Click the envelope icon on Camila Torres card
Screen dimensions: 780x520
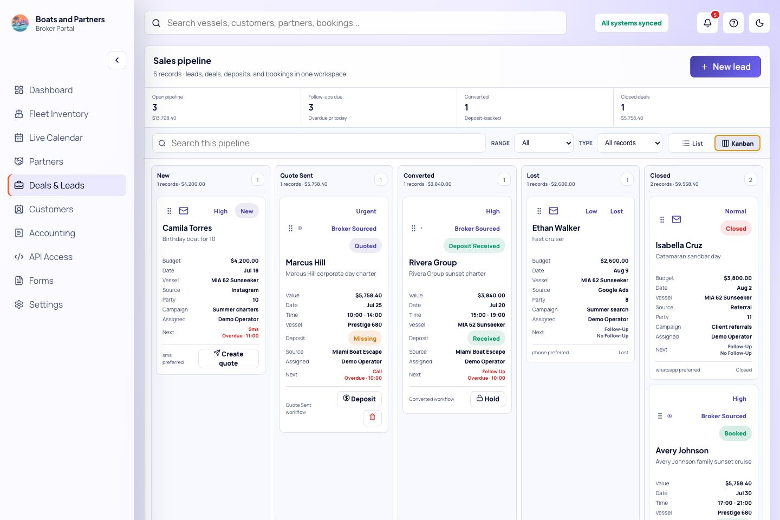pos(184,211)
